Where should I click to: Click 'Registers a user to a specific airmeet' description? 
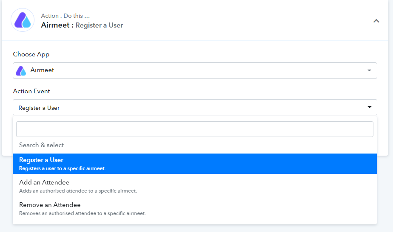pyautogui.click(x=63, y=168)
